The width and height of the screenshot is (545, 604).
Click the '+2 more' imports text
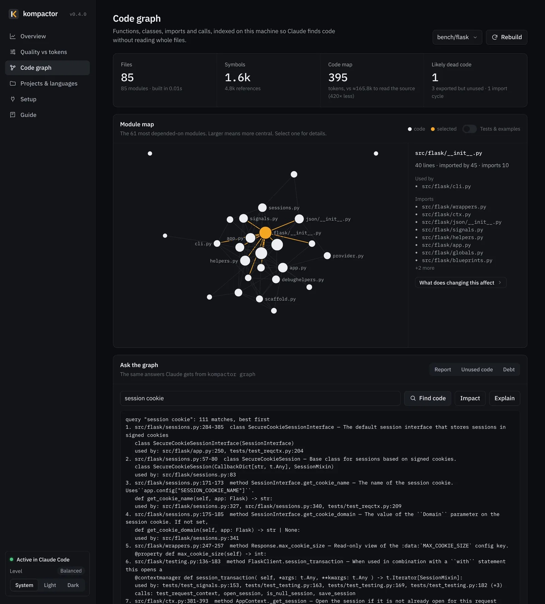click(x=424, y=268)
